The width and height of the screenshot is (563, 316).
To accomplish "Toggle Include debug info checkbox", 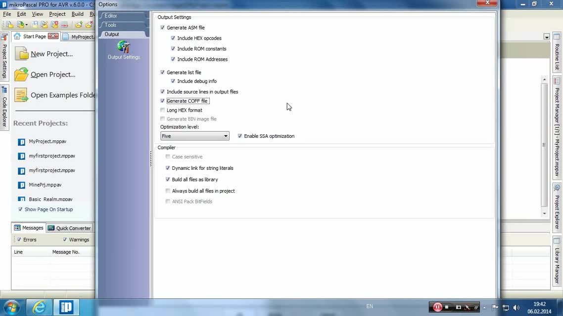I will point(173,81).
